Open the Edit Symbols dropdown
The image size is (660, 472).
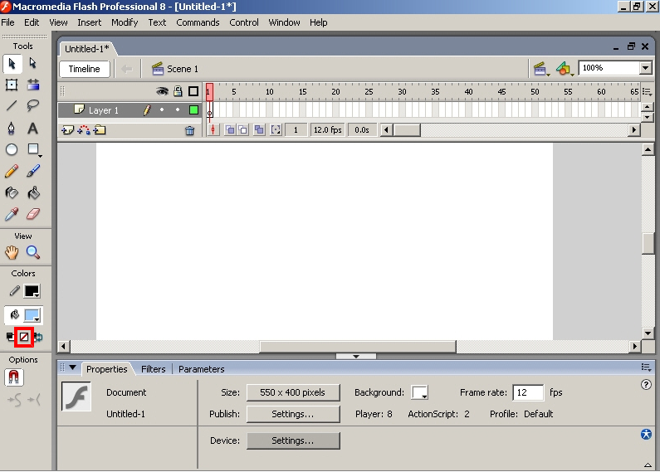pos(565,69)
